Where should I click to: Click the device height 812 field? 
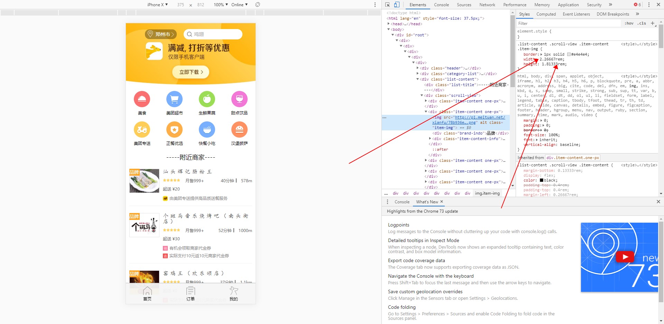[201, 5]
